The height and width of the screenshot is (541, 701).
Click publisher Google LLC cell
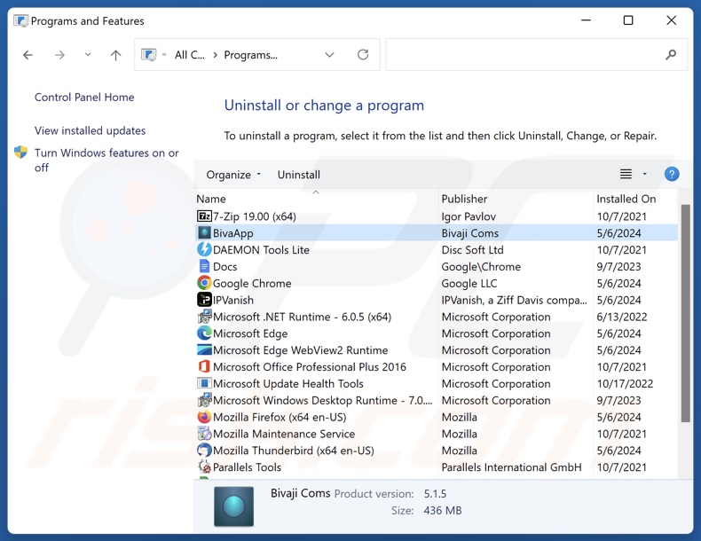(x=469, y=283)
